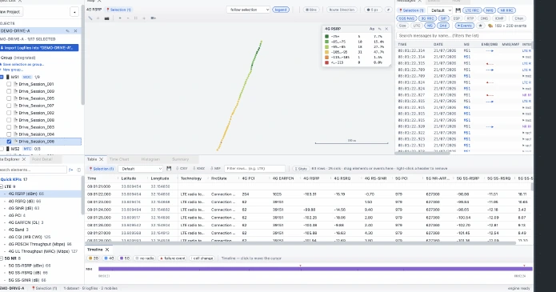The height and width of the screenshot is (292, 556).
Task: Click the zoom out minus icon on map
Action: (128, 18)
